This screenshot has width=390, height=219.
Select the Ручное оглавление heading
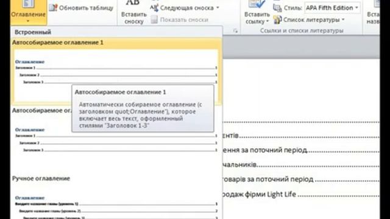(41, 178)
